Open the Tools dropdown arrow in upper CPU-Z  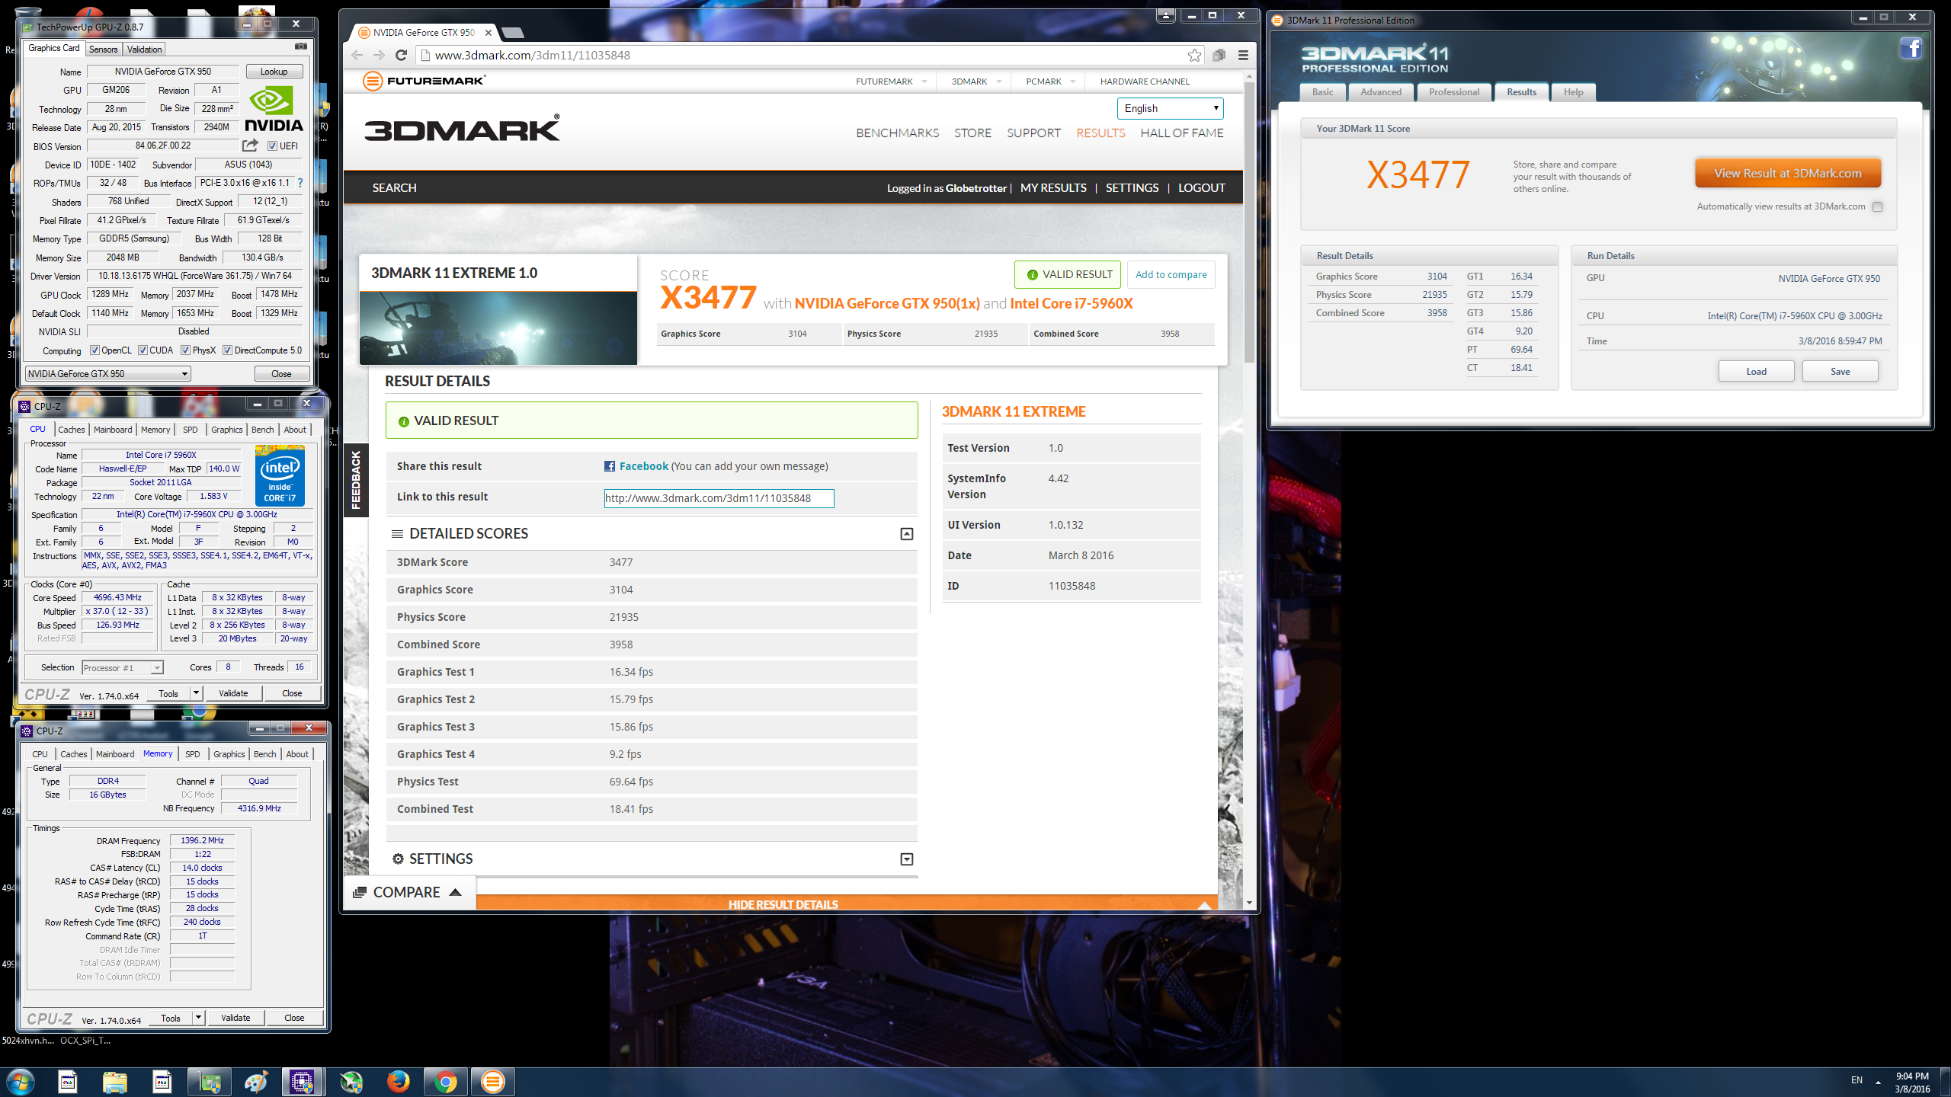[196, 693]
